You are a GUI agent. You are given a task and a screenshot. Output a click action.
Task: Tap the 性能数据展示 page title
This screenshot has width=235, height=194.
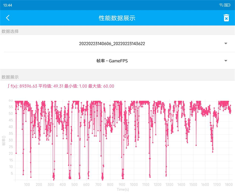click(x=117, y=18)
